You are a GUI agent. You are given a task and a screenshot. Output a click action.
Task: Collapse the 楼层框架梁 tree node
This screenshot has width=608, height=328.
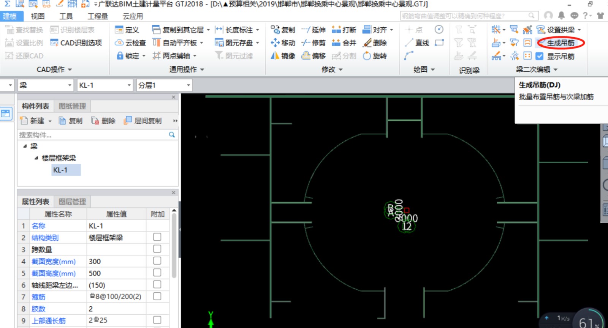[36, 158]
